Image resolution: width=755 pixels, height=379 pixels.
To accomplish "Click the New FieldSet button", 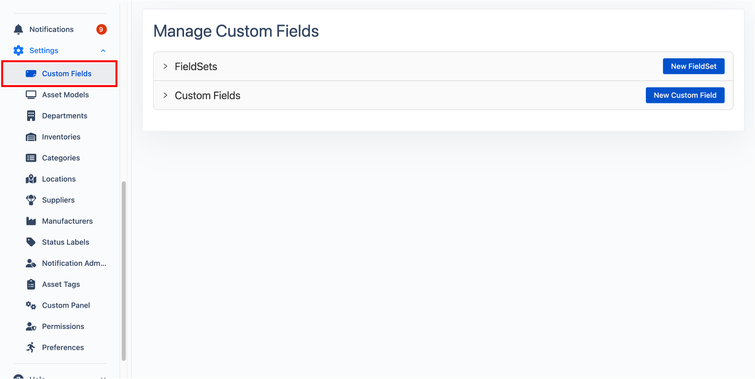I will tap(693, 66).
